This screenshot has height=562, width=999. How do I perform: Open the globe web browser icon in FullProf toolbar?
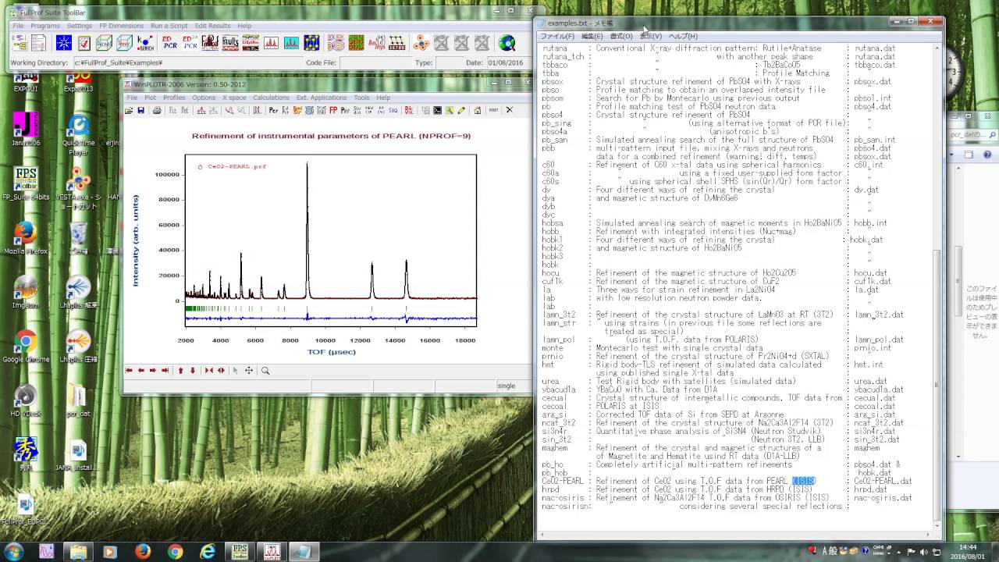point(507,43)
